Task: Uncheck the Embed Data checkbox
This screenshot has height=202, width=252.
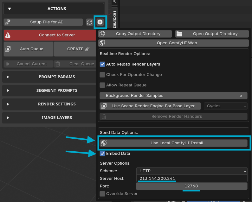Action: pyautogui.click(x=102, y=154)
